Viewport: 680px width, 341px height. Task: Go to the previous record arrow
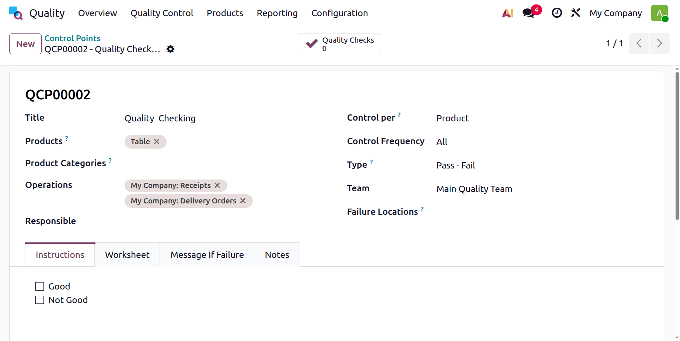pos(639,43)
